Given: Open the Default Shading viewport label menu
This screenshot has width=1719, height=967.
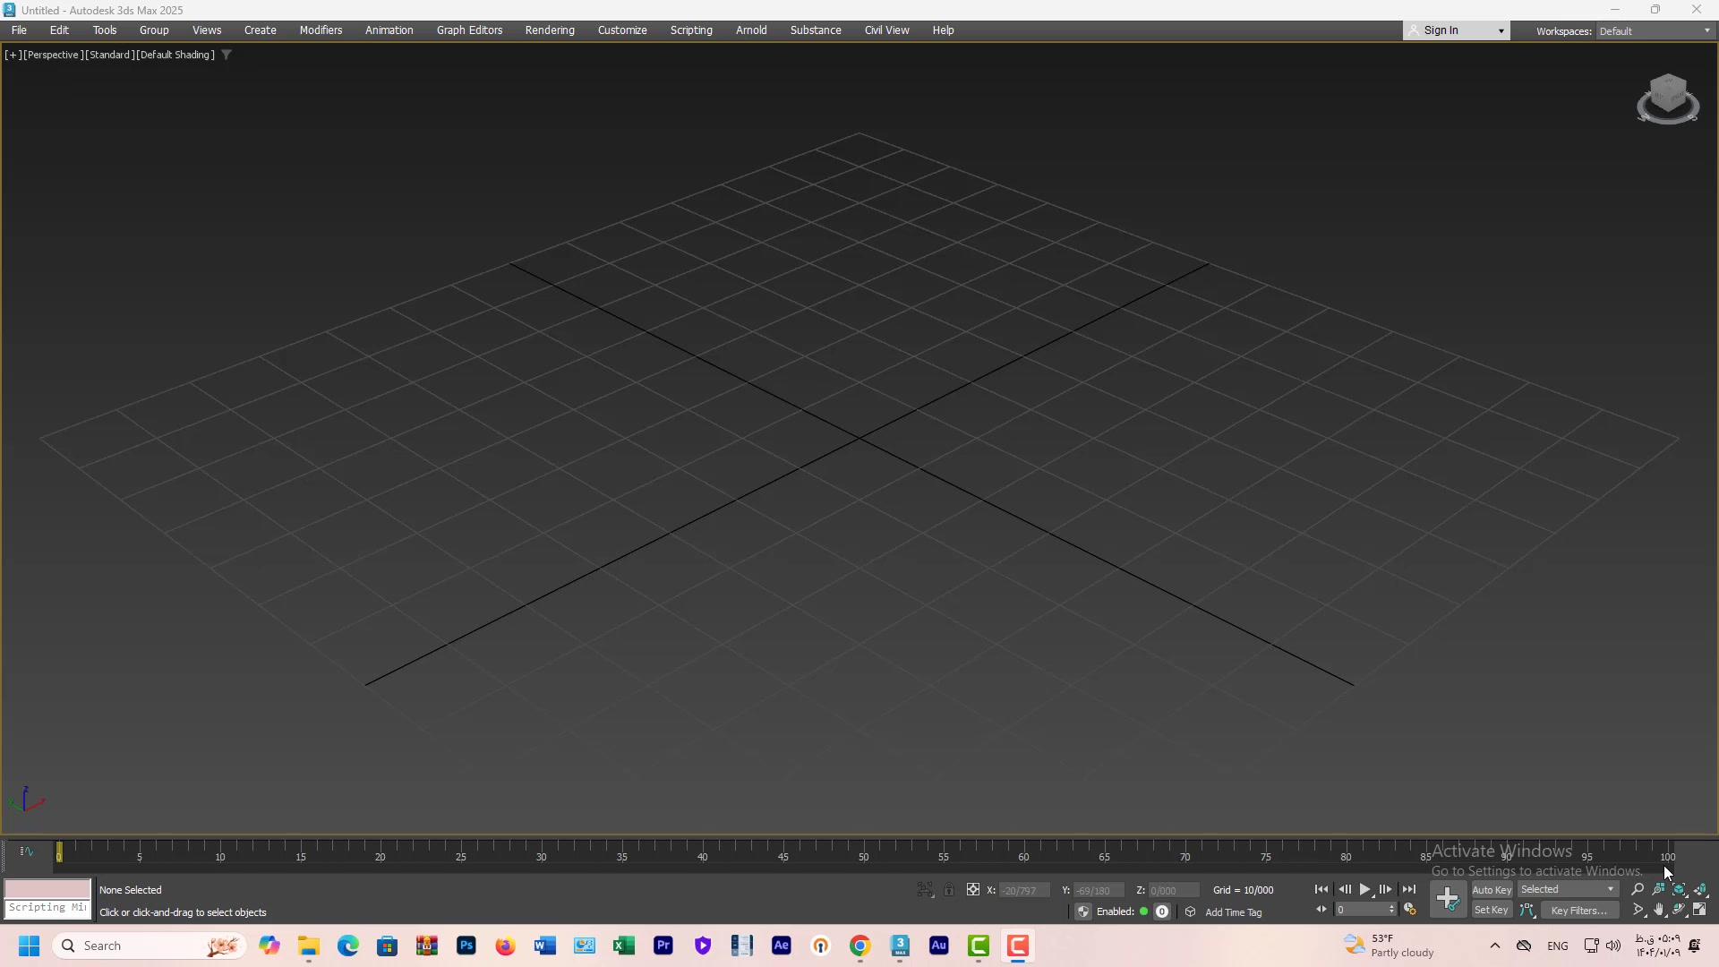Looking at the screenshot, I should [x=175, y=55].
